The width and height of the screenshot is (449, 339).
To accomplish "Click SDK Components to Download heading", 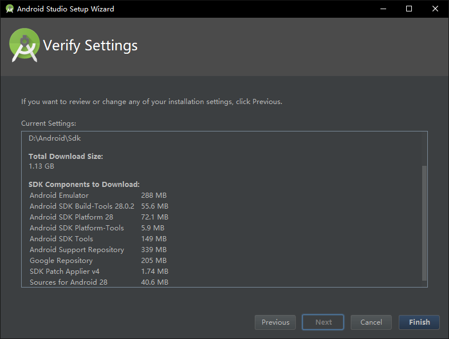I will tap(84, 184).
